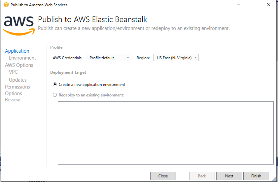The image size is (278, 182).
Task: Go to the Application wizard step
Action: point(17,51)
